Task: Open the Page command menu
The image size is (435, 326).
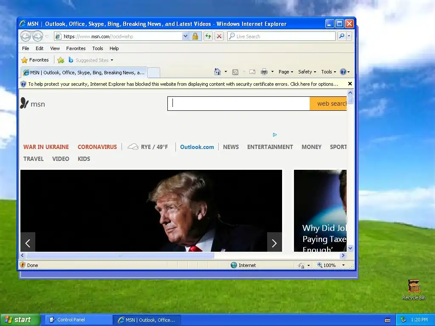Action: [286, 72]
